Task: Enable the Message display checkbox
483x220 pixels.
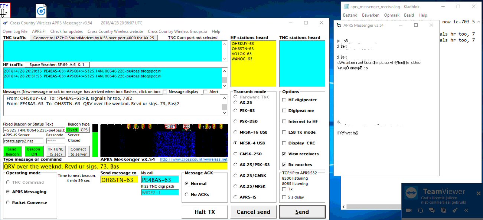Action: 165,92
